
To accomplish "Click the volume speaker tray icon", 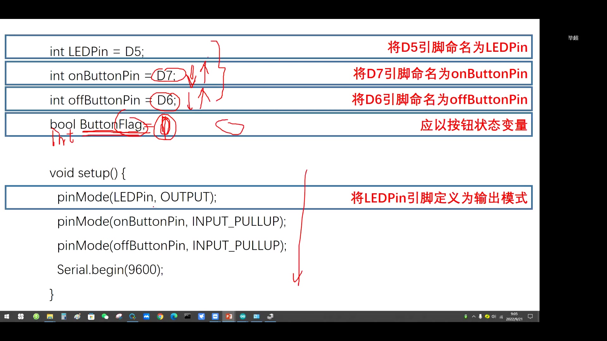I will click(494, 316).
